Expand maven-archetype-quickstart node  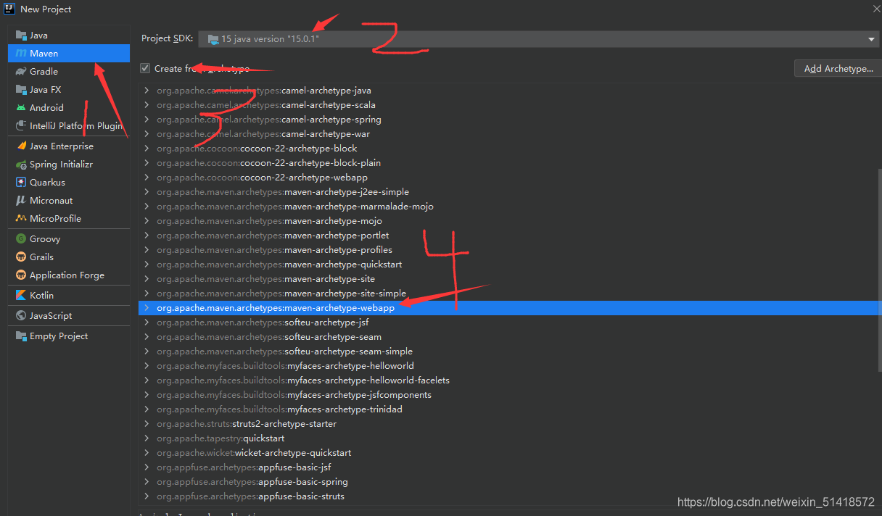pyautogui.click(x=147, y=265)
